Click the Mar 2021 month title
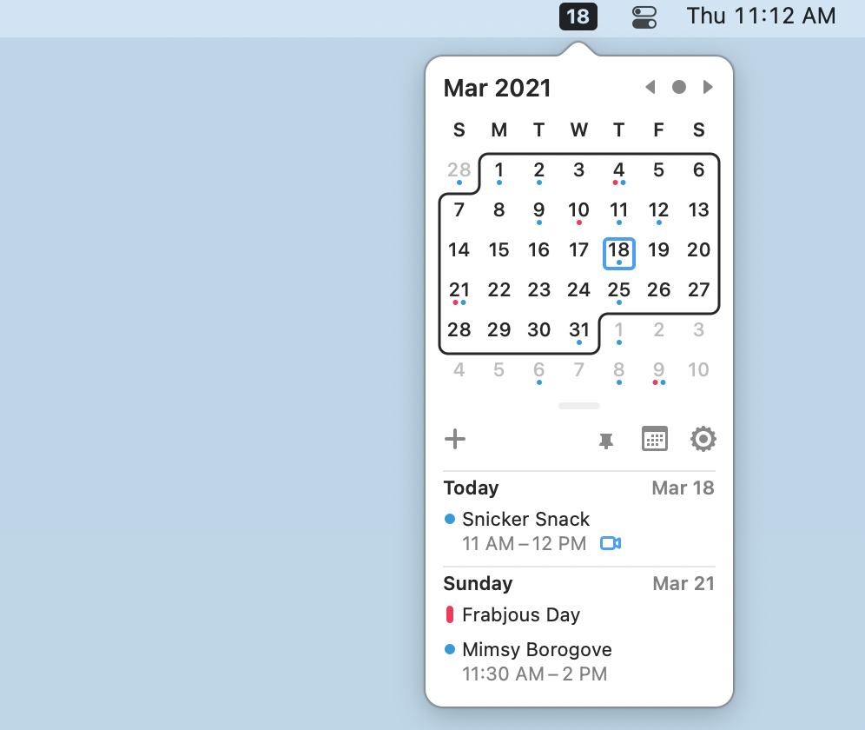The image size is (865, 730). (497, 89)
